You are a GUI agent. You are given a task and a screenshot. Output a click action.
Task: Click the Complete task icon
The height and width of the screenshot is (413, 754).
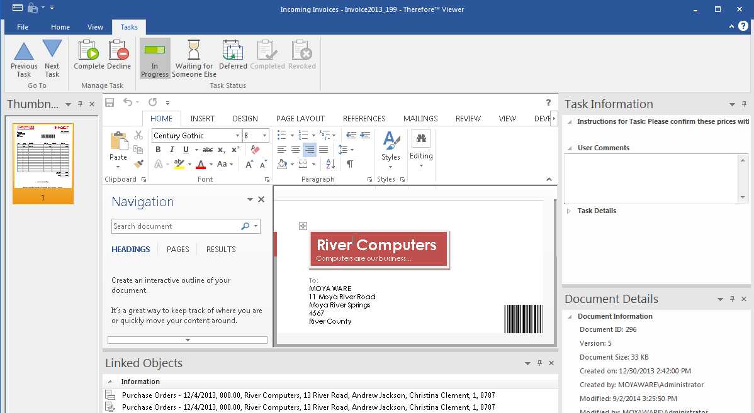click(89, 51)
